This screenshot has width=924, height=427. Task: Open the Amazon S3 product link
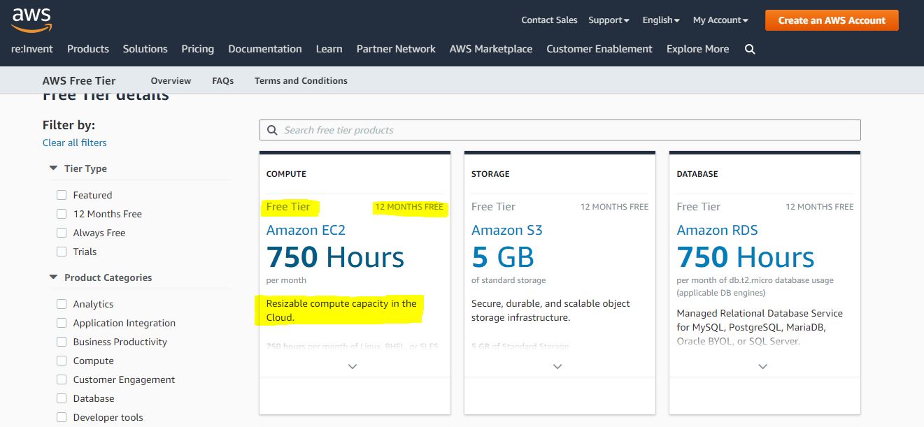tap(507, 230)
